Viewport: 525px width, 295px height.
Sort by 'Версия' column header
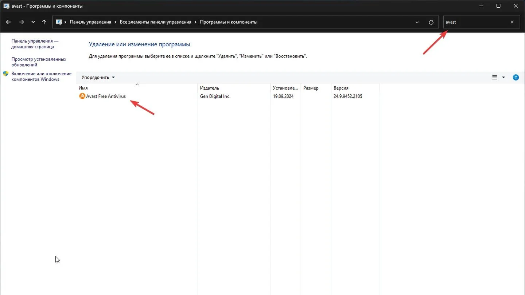(x=355, y=88)
